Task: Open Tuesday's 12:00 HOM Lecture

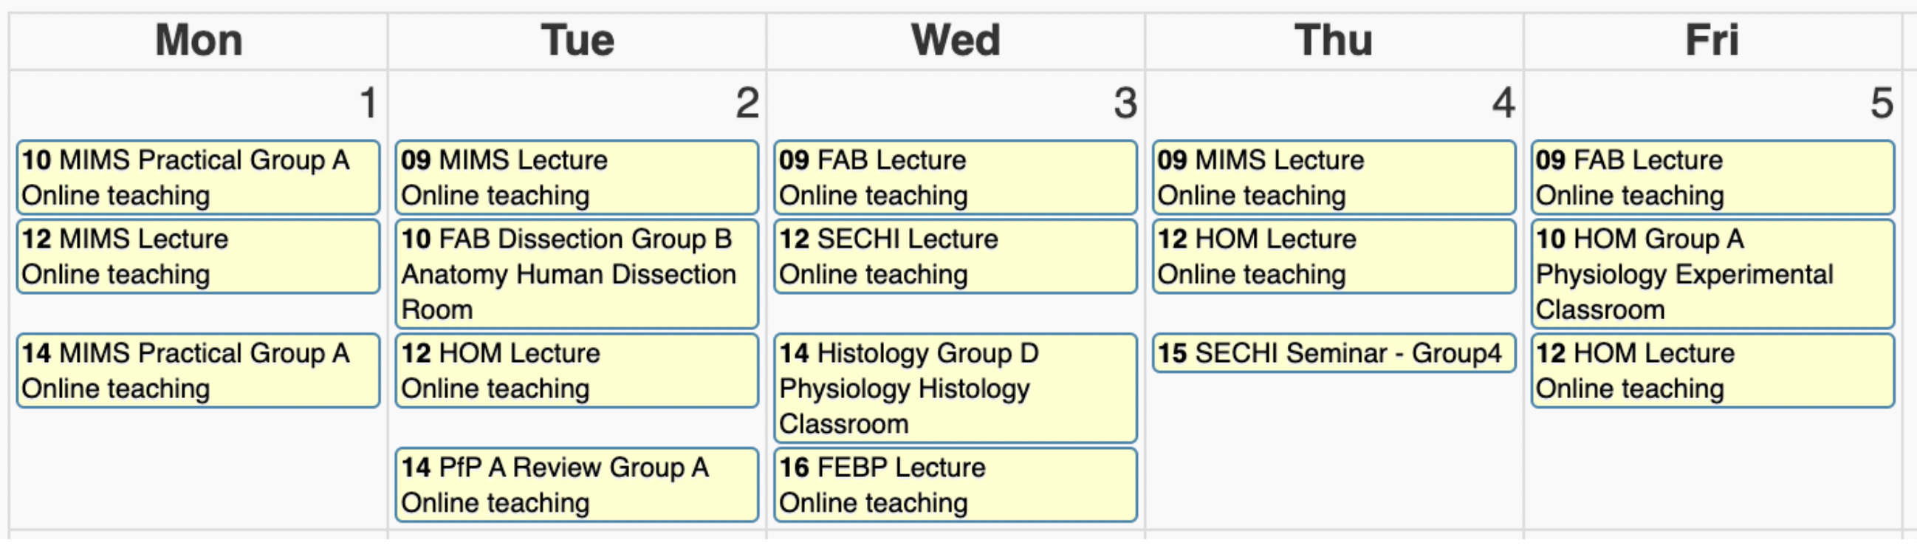Action: (x=577, y=370)
